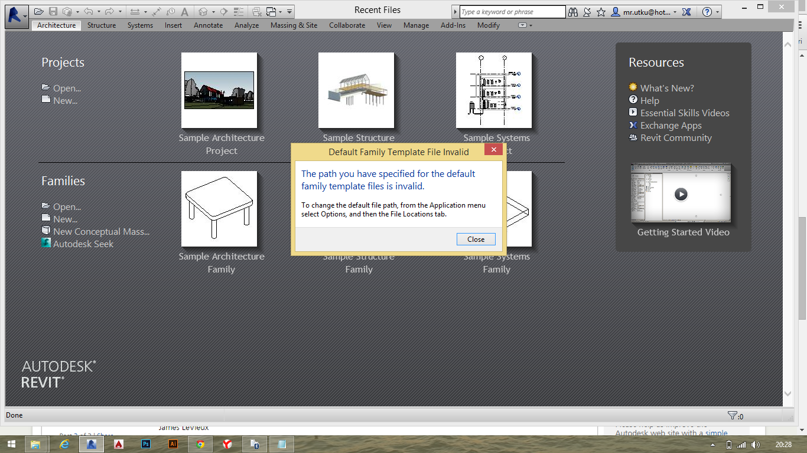
Task: Play the Getting Started Video
Action: pos(681,193)
